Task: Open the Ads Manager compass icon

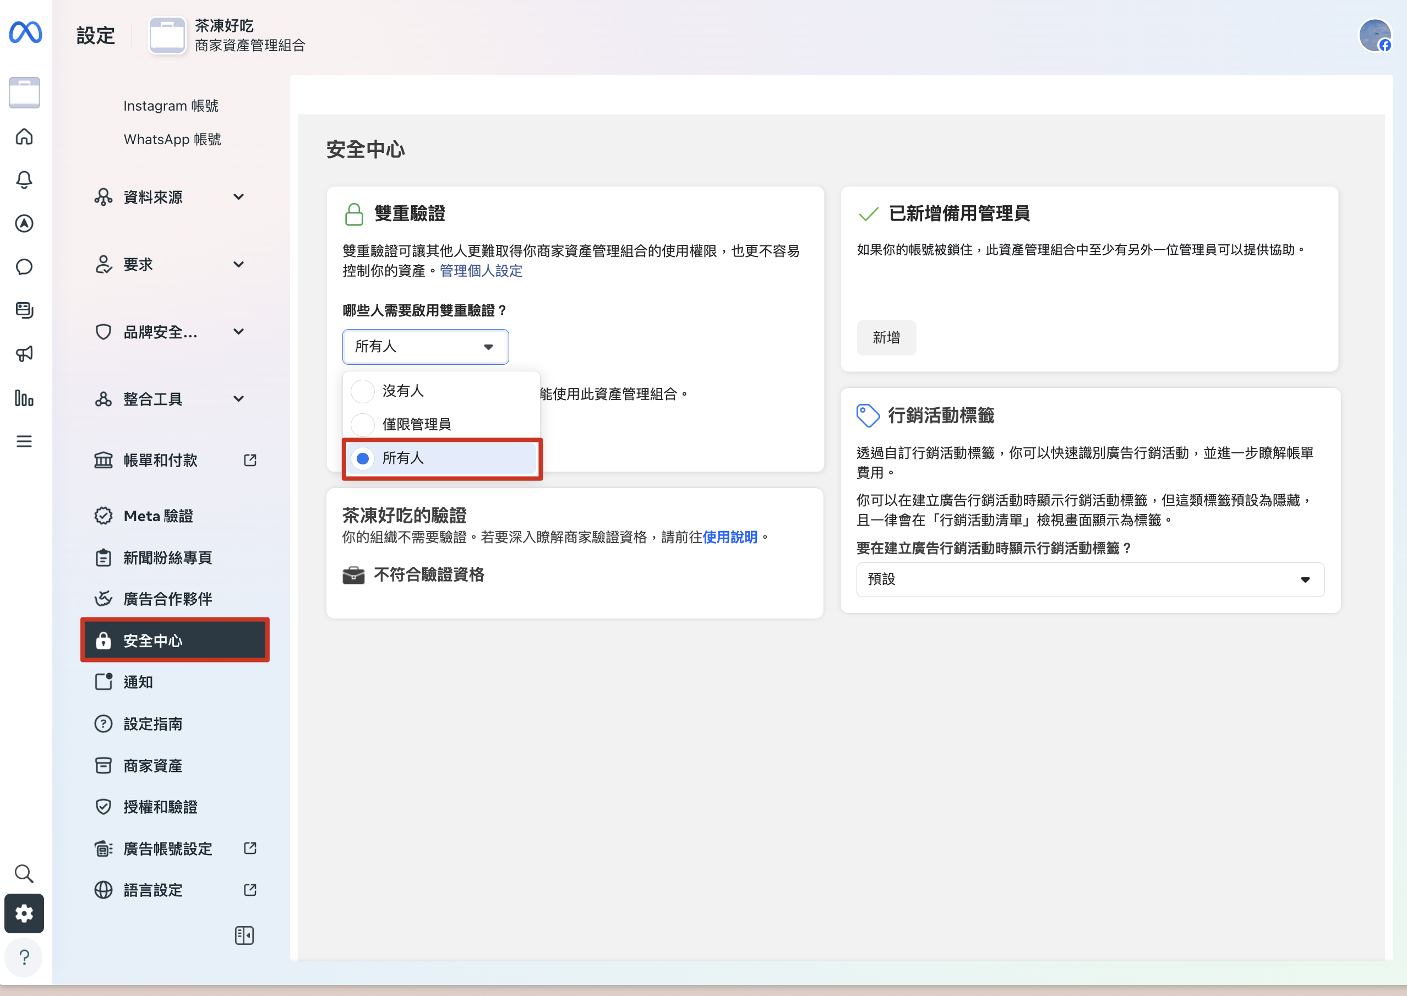Action: pyautogui.click(x=24, y=223)
